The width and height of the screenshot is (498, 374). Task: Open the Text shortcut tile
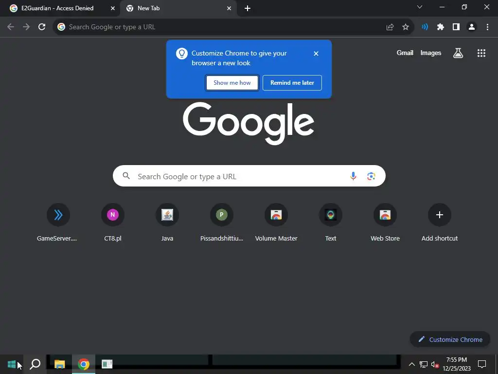pos(331,222)
